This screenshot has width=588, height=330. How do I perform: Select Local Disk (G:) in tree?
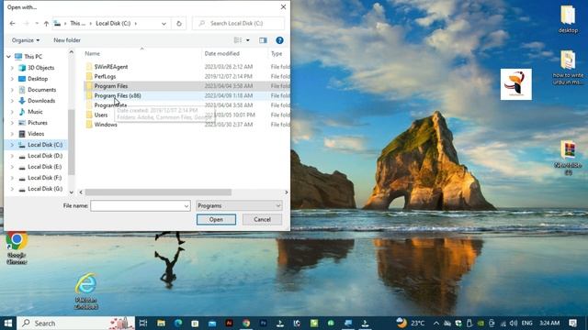click(45, 189)
